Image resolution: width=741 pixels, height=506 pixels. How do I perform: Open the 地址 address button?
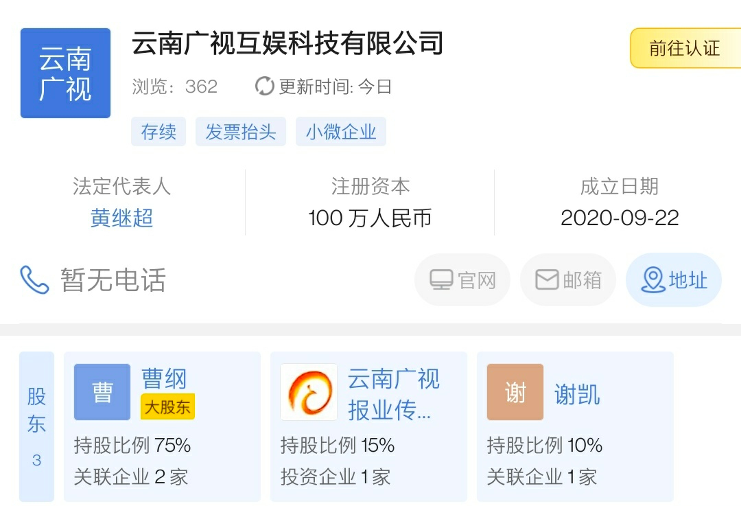tap(674, 279)
